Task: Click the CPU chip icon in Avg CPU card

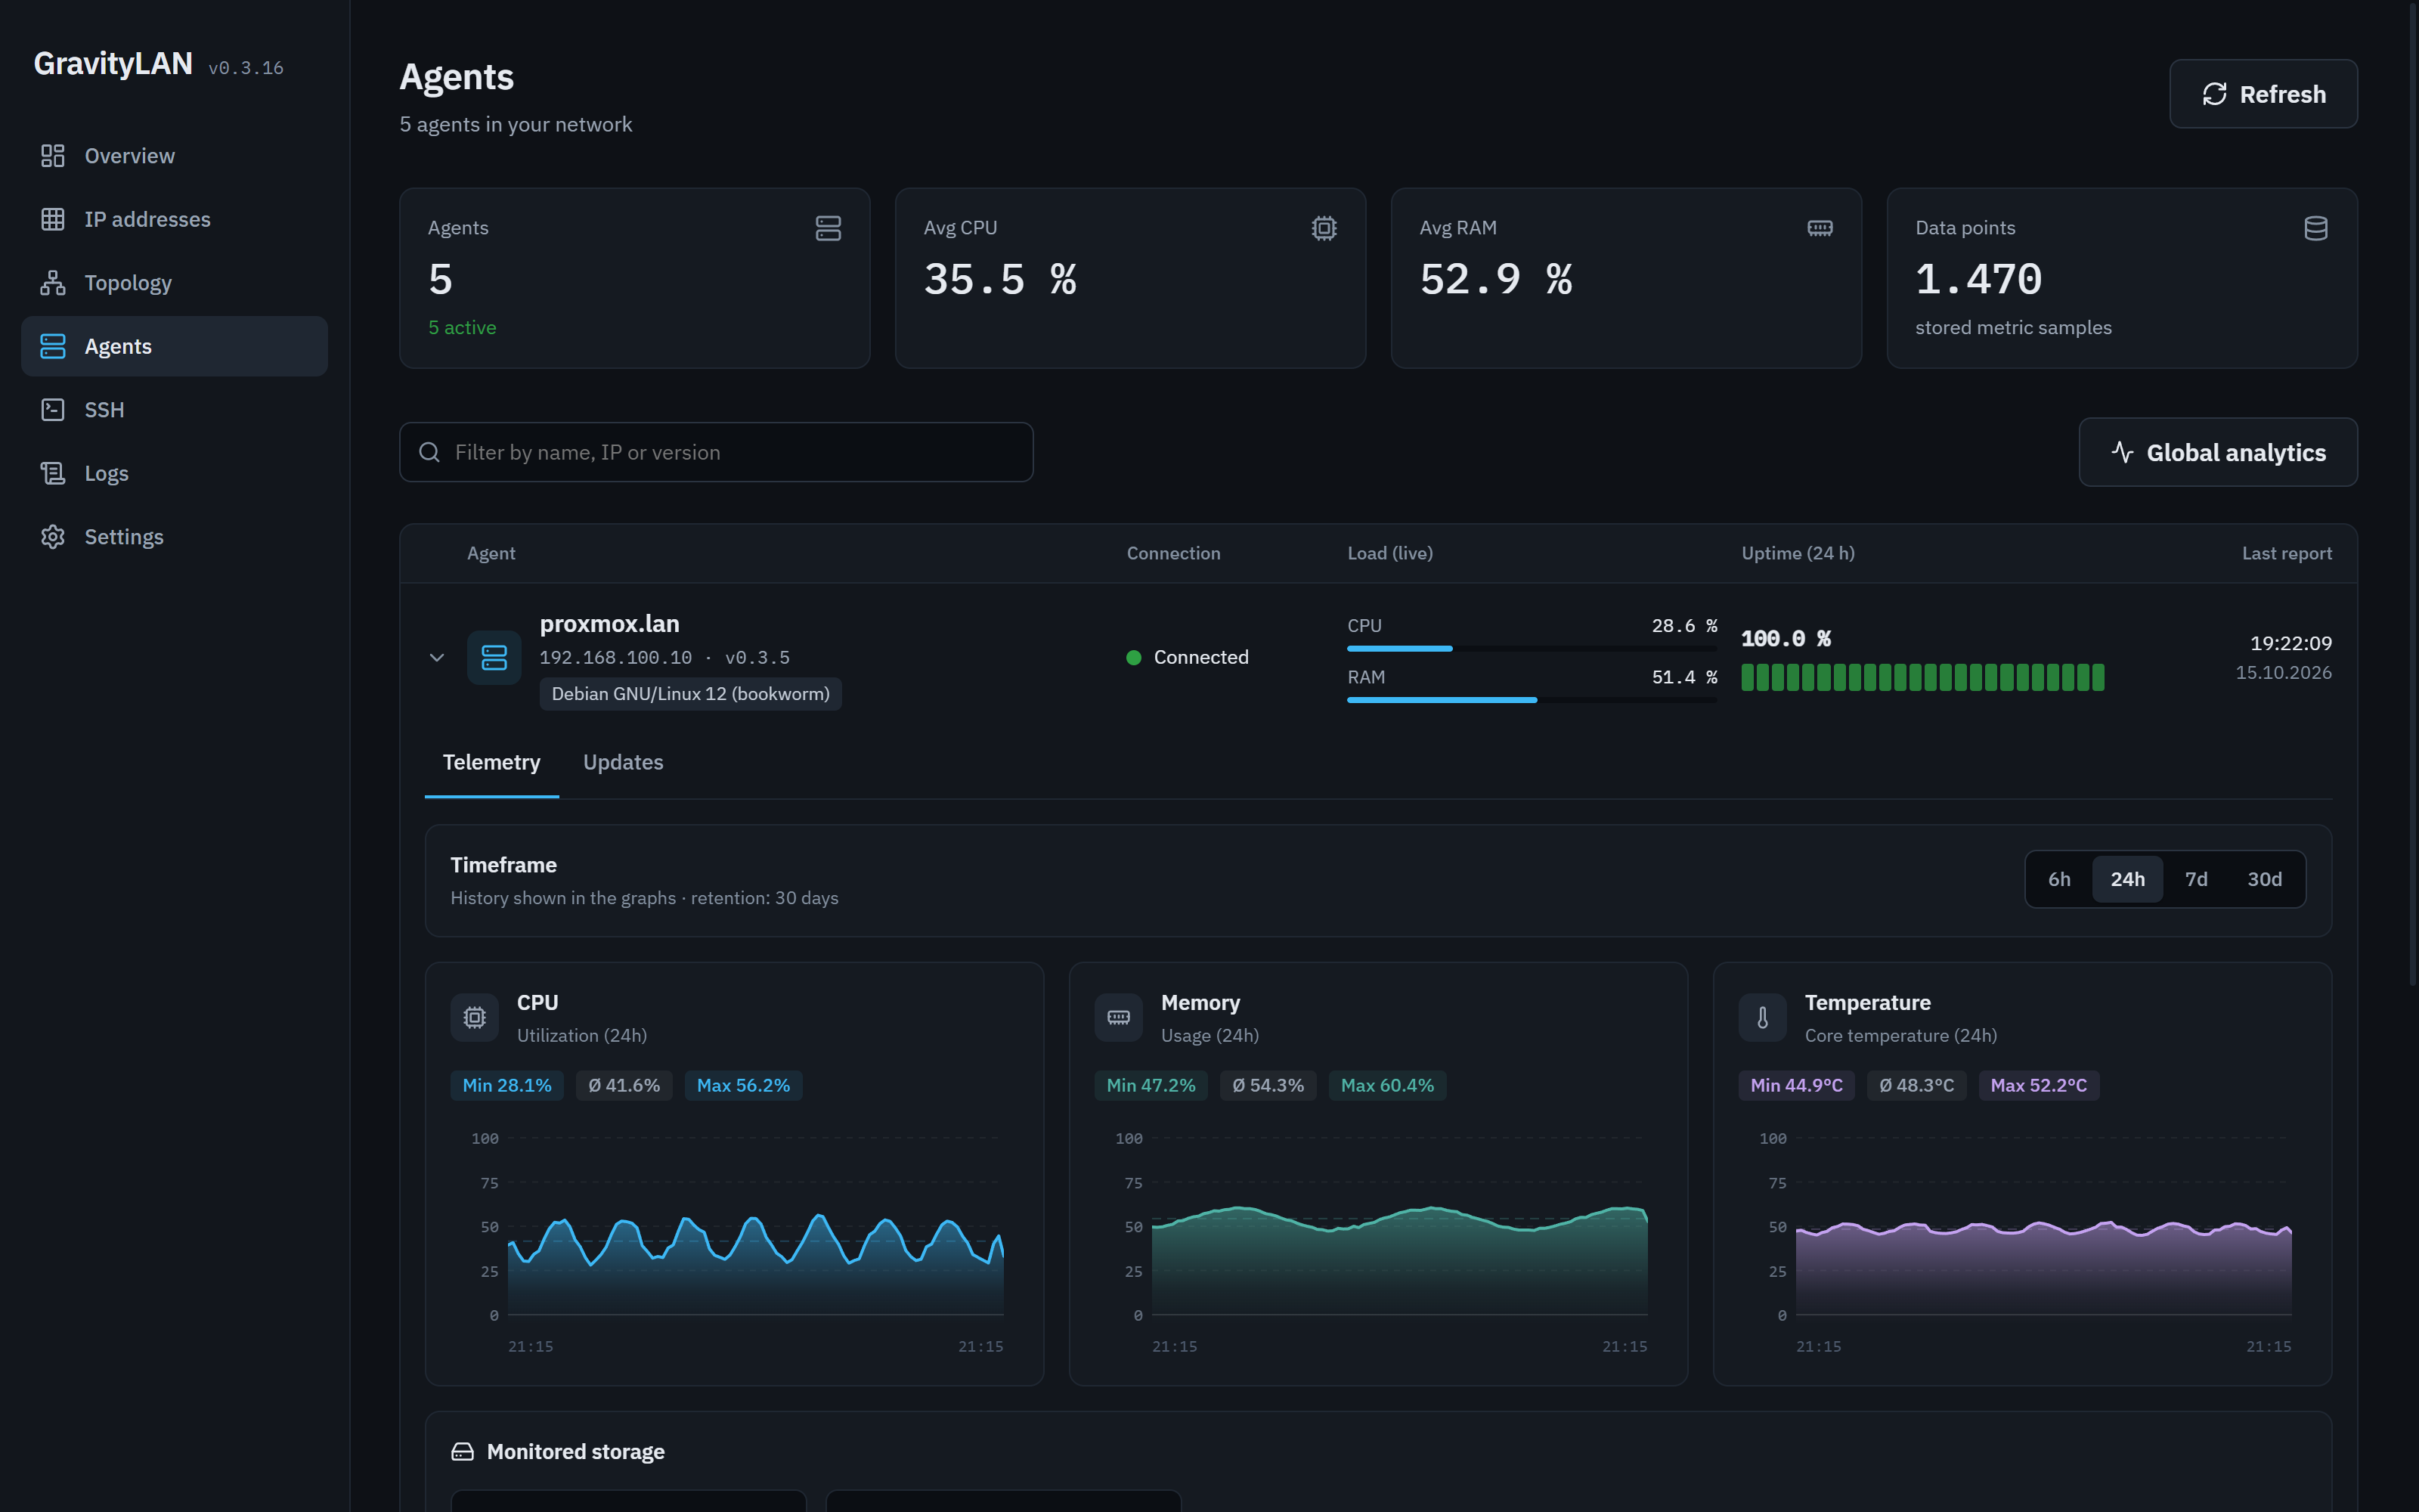Action: click(x=1324, y=228)
